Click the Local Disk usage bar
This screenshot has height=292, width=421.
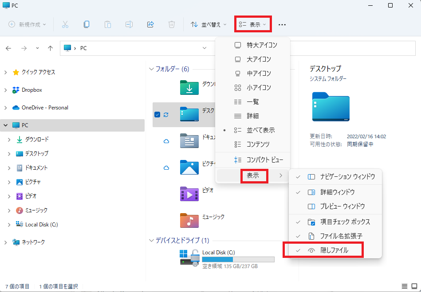tap(238, 259)
